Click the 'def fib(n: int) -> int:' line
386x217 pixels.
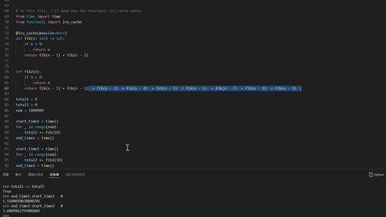(x=40, y=39)
